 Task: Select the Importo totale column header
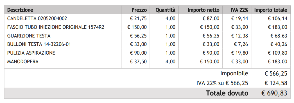pos(271,10)
